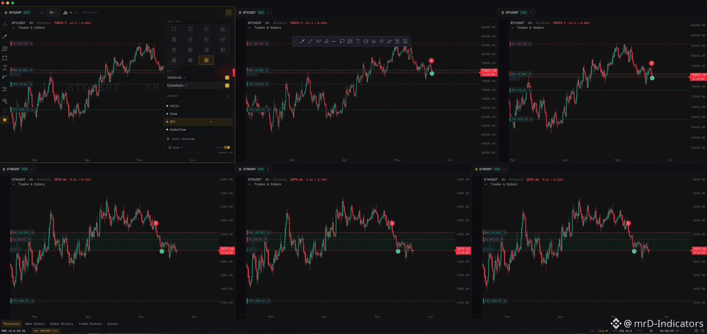Open Chart Settings
Screen dimensions: 707x334
[181, 139]
